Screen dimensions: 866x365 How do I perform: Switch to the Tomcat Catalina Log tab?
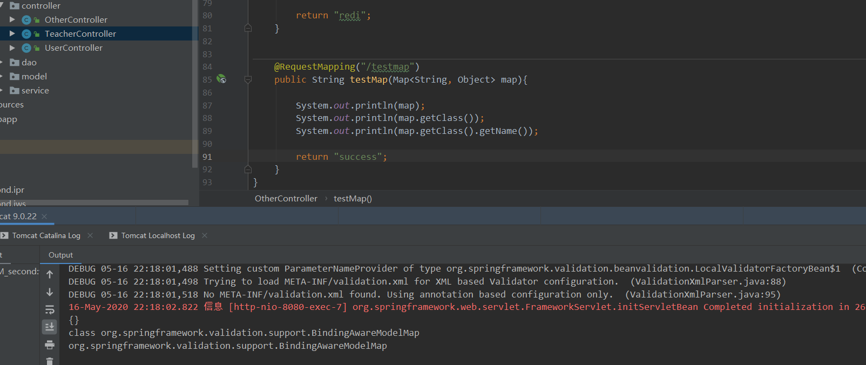[46, 235]
